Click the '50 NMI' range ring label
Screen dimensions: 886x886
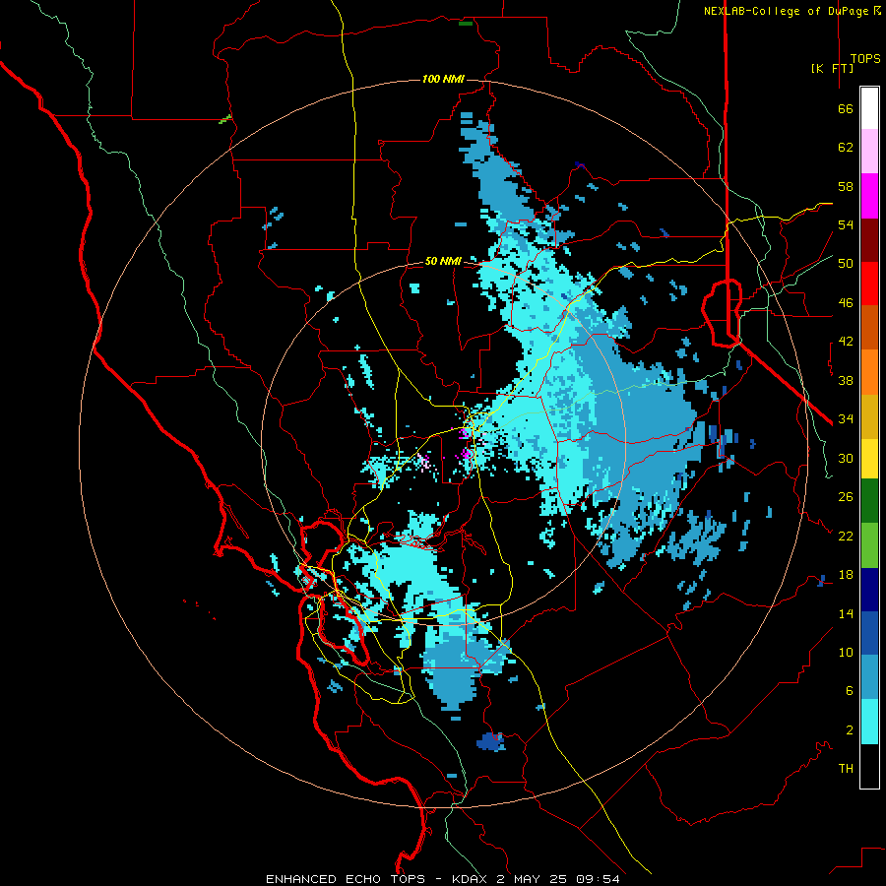pos(443,261)
